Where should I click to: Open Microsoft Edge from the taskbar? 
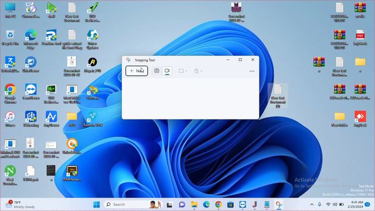click(206, 205)
